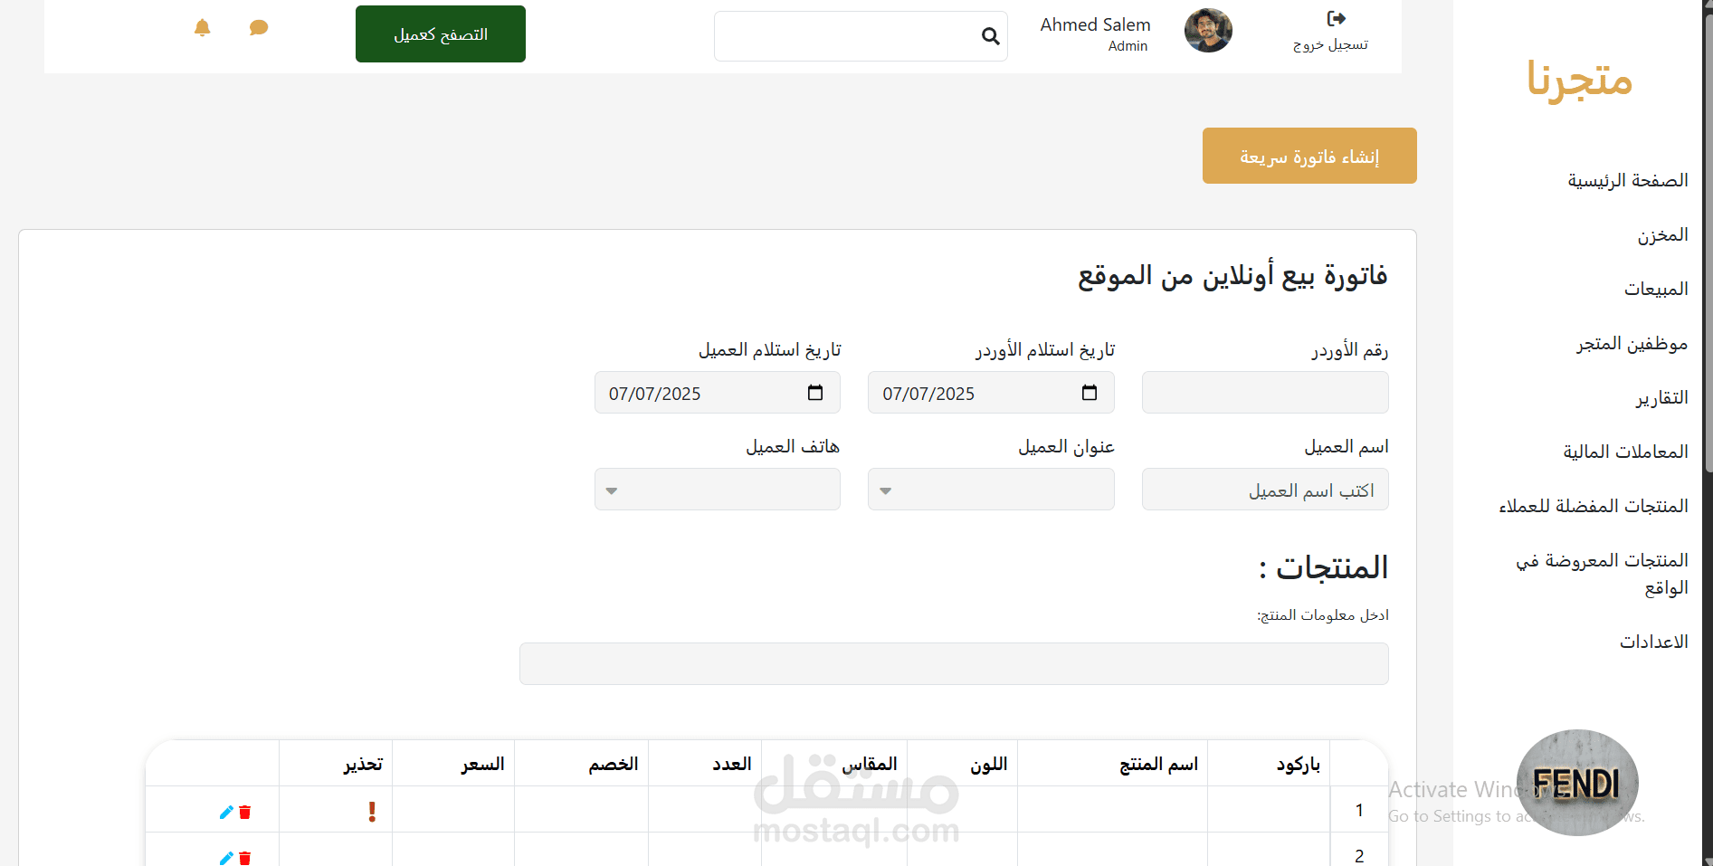Click the red delete trash icon in row 1
This screenshot has width=1713, height=866.
point(244,813)
